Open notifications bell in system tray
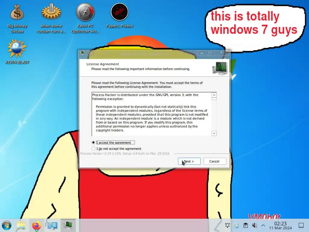 click(x=228, y=225)
